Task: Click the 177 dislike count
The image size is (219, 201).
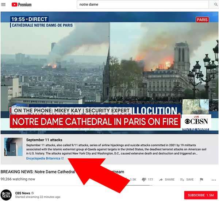Action: 150,179
